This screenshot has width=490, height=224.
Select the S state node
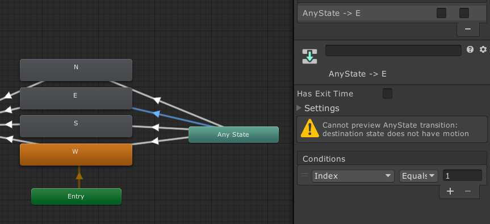point(76,126)
